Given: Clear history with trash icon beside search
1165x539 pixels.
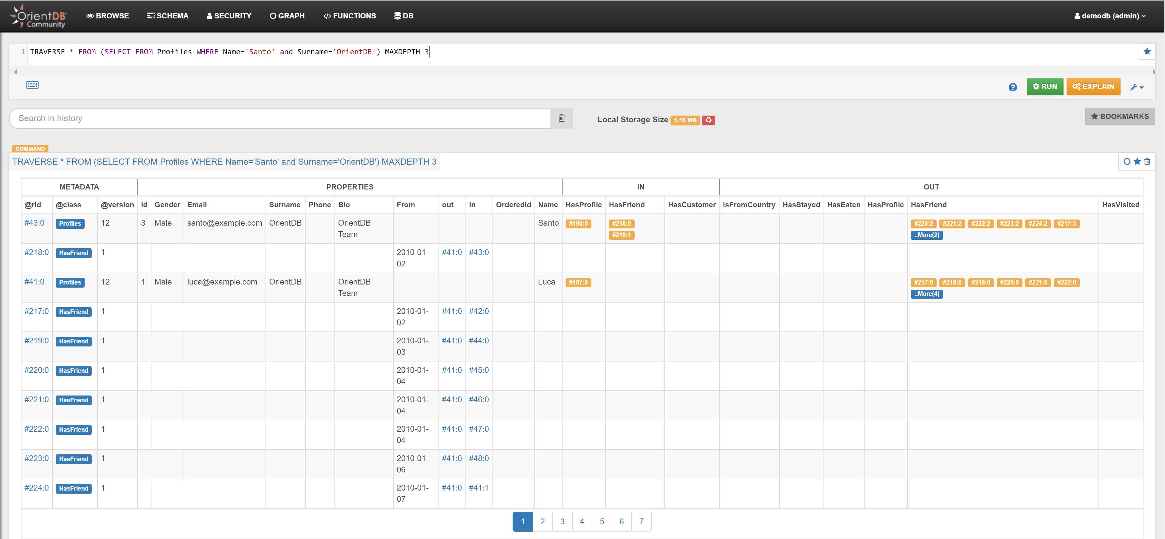Looking at the screenshot, I should click(x=561, y=118).
